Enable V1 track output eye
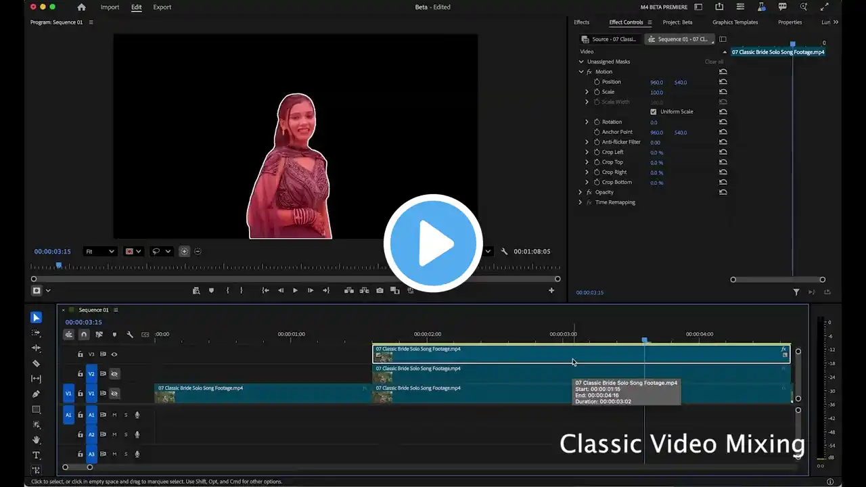 (x=114, y=393)
